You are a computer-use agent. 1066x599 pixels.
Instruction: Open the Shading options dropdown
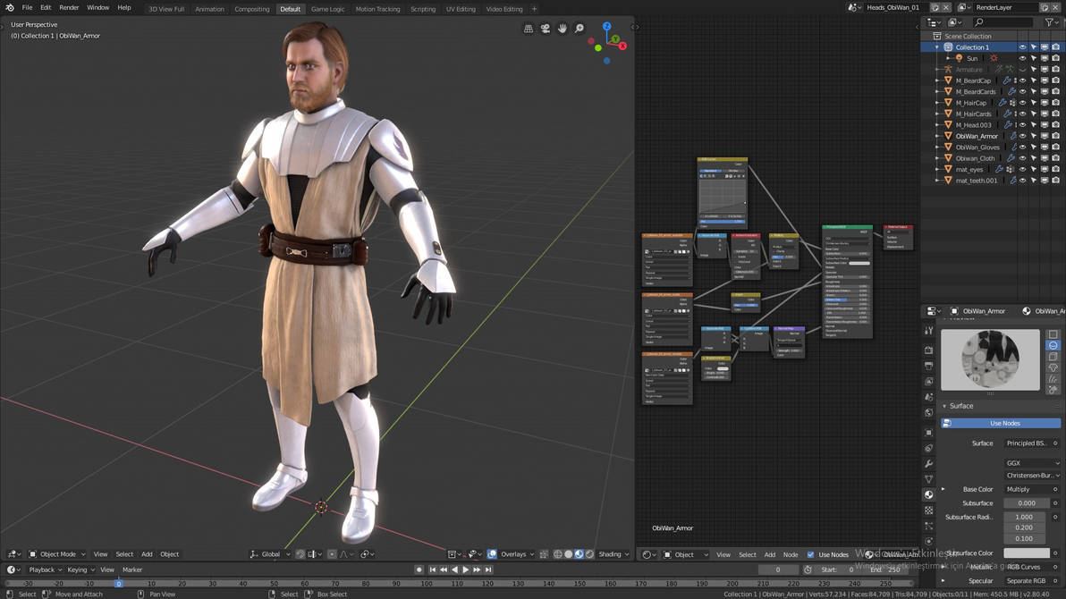pos(613,554)
